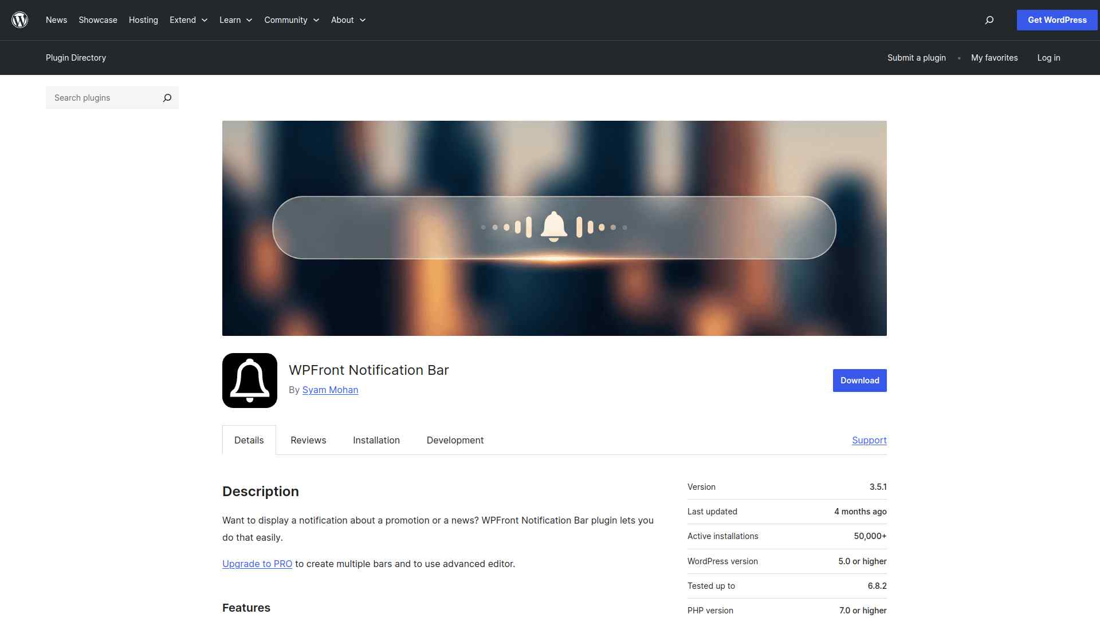Screen dimensions: 1100x618
Task: Select the tested up to 6.8.2 value
Action: 877,586
